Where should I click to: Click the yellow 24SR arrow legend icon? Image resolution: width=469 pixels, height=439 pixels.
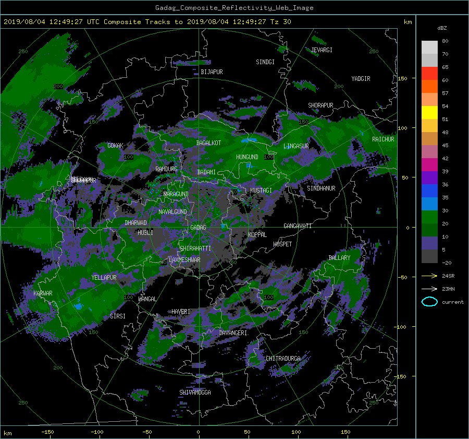click(x=429, y=276)
